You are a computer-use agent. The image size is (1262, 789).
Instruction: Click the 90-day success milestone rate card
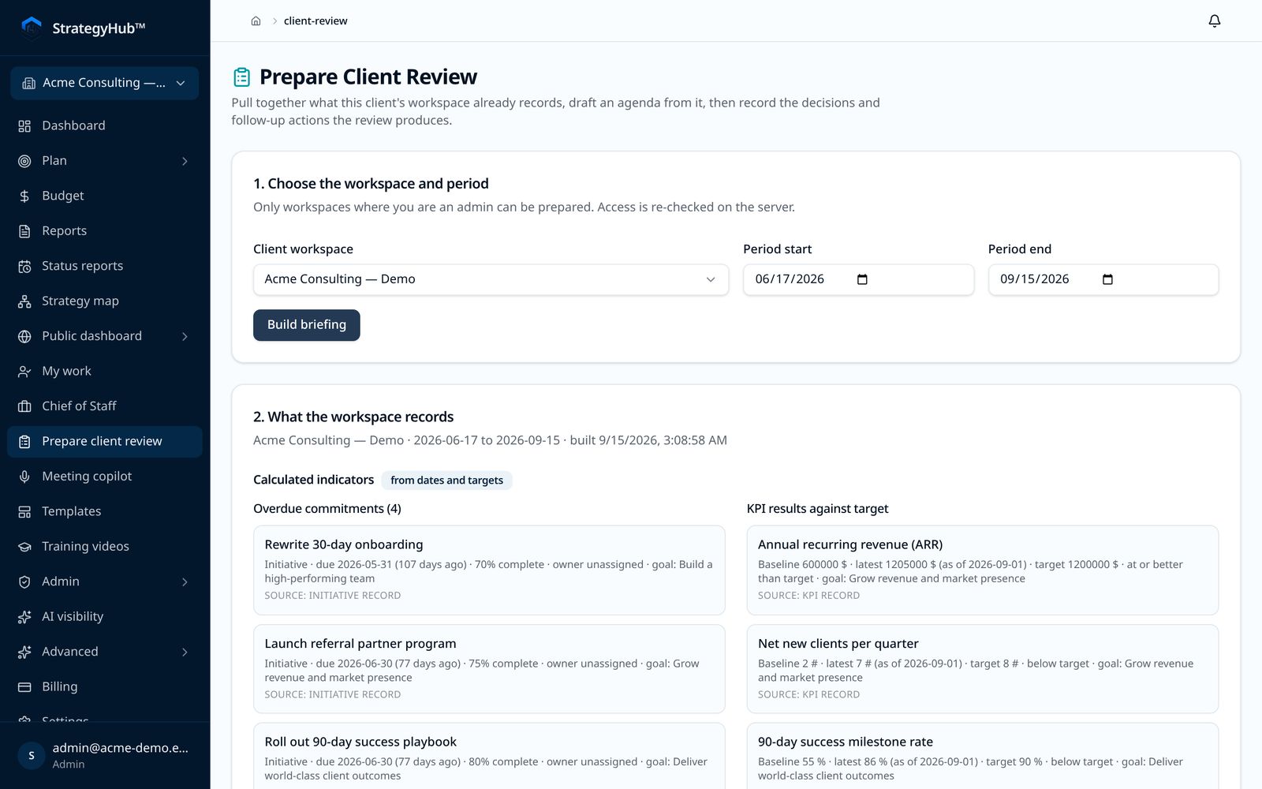click(983, 756)
